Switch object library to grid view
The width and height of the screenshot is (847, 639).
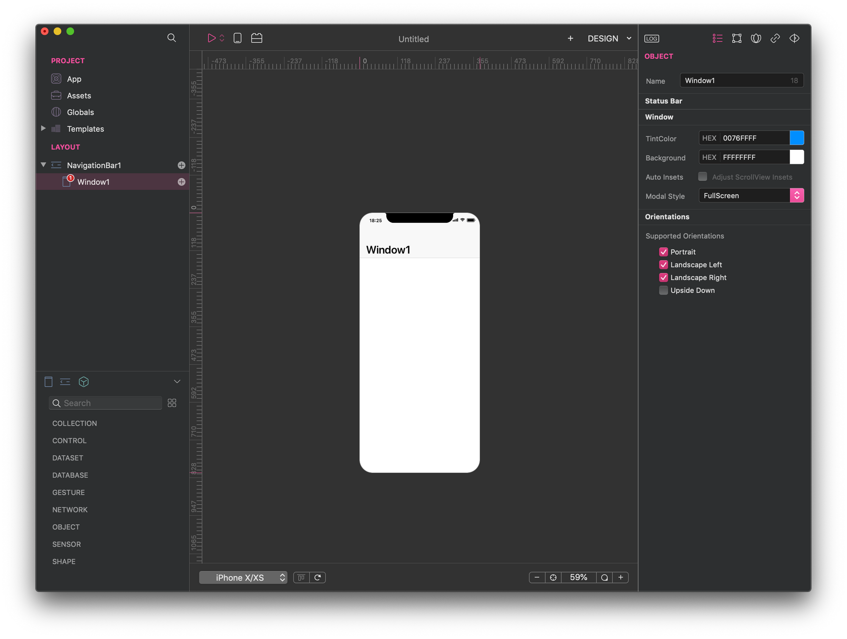tap(172, 403)
